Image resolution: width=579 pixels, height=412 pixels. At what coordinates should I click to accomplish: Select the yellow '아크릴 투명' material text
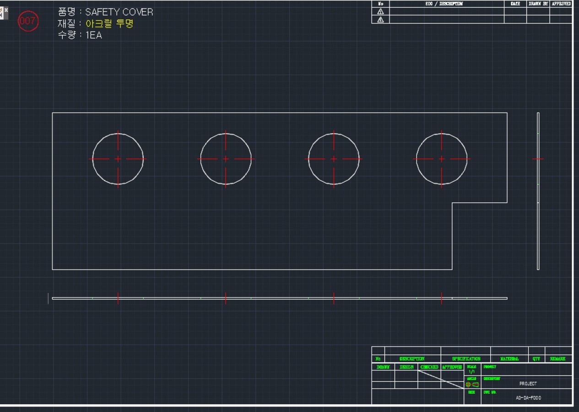click(x=109, y=24)
